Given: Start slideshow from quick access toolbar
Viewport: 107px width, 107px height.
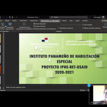Looking at the screenshot, I should coord(10,17).
